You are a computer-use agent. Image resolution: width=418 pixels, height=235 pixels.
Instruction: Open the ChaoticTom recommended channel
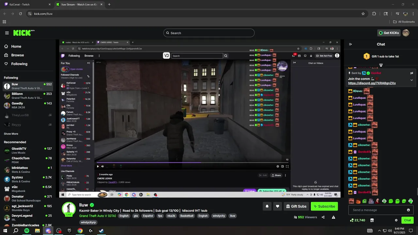pos(28,160)
